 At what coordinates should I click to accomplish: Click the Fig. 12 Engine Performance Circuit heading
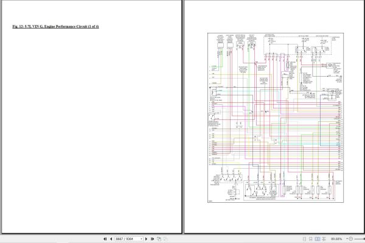pos(55,27)
